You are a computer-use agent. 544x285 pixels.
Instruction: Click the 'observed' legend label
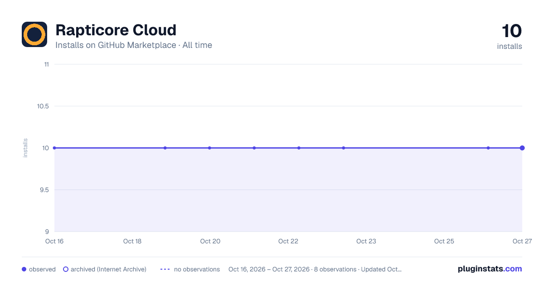pyautogui.click(x=42, y=269)
